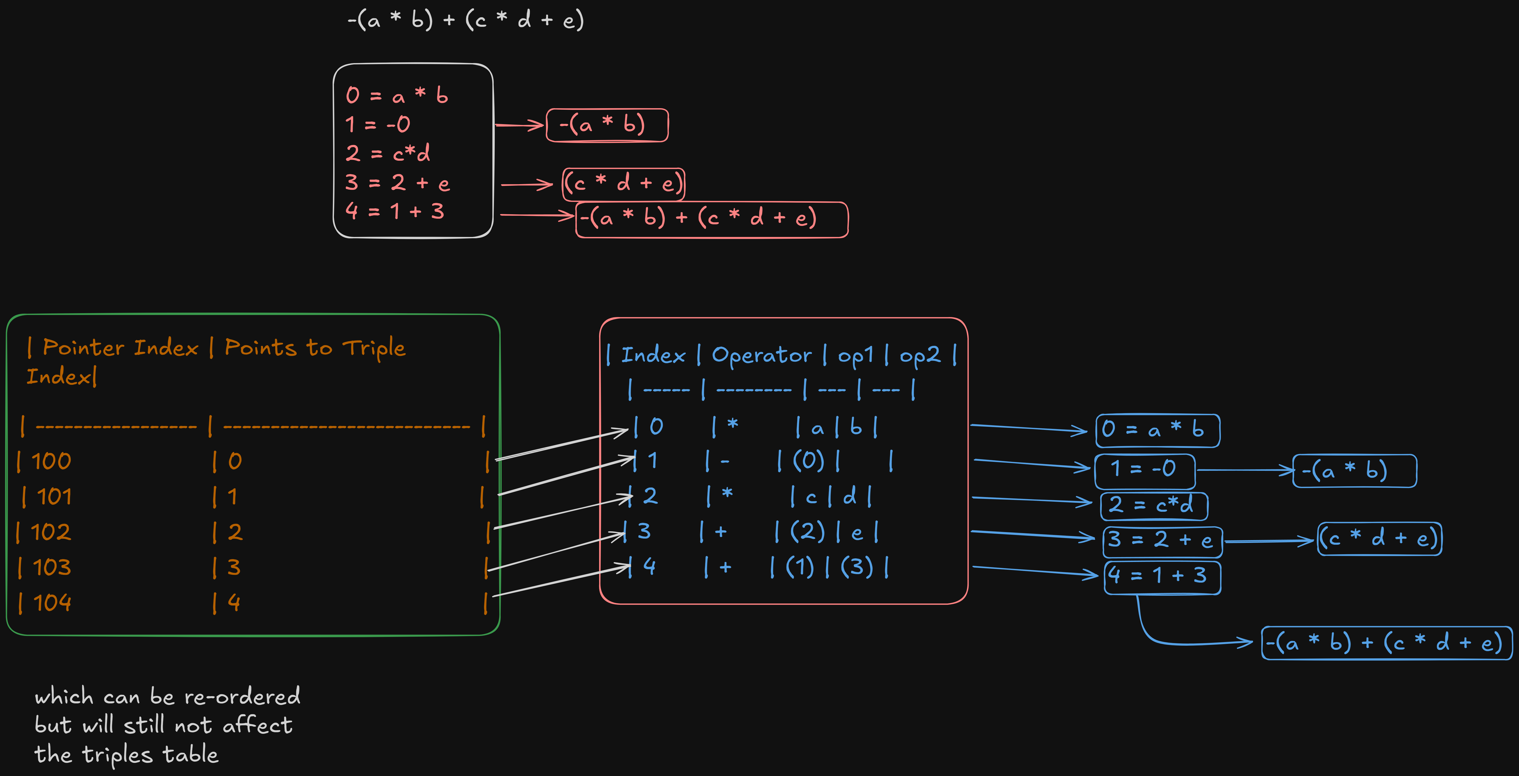Click triple index value '2' next to 102
This screenshot has width=1519, height=776.
(235, 532)
